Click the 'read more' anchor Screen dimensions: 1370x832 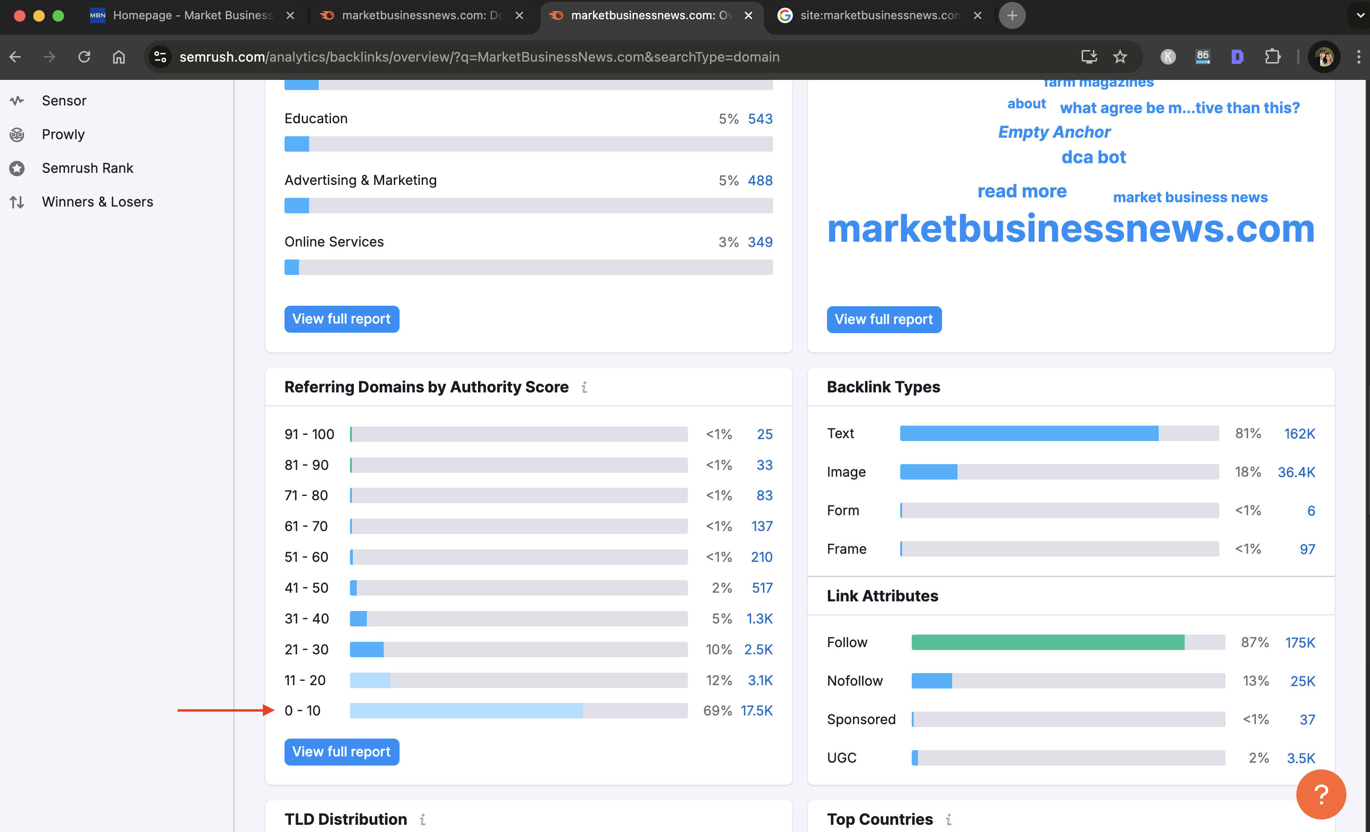click(1022, 191)
